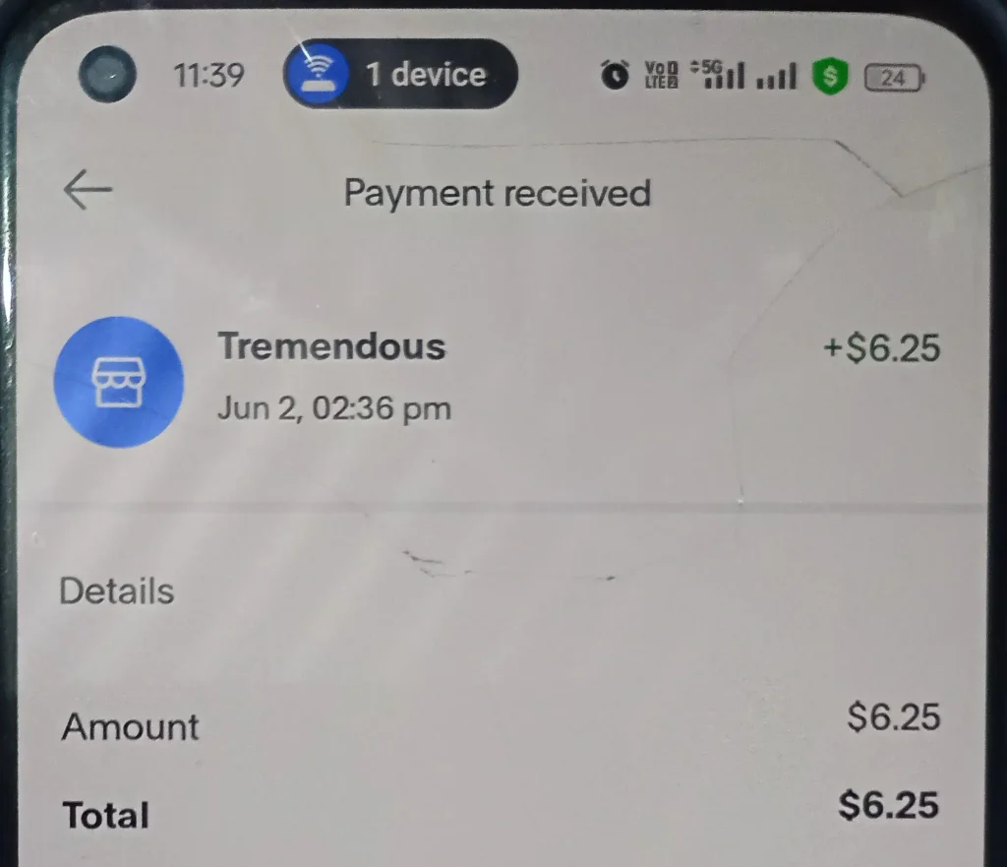Viewport: 1007px width, 867px height.
Task: Tap the battery indicator showing 24
Action: pyautogui.click(x=895, y=78)
